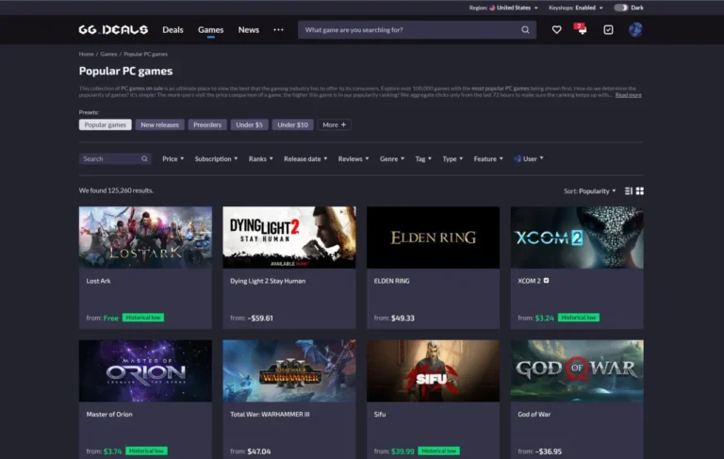Open the Total War: WARHAMMER III cover
The height and width of the screenshot is (459, 724).
(289, 370)
